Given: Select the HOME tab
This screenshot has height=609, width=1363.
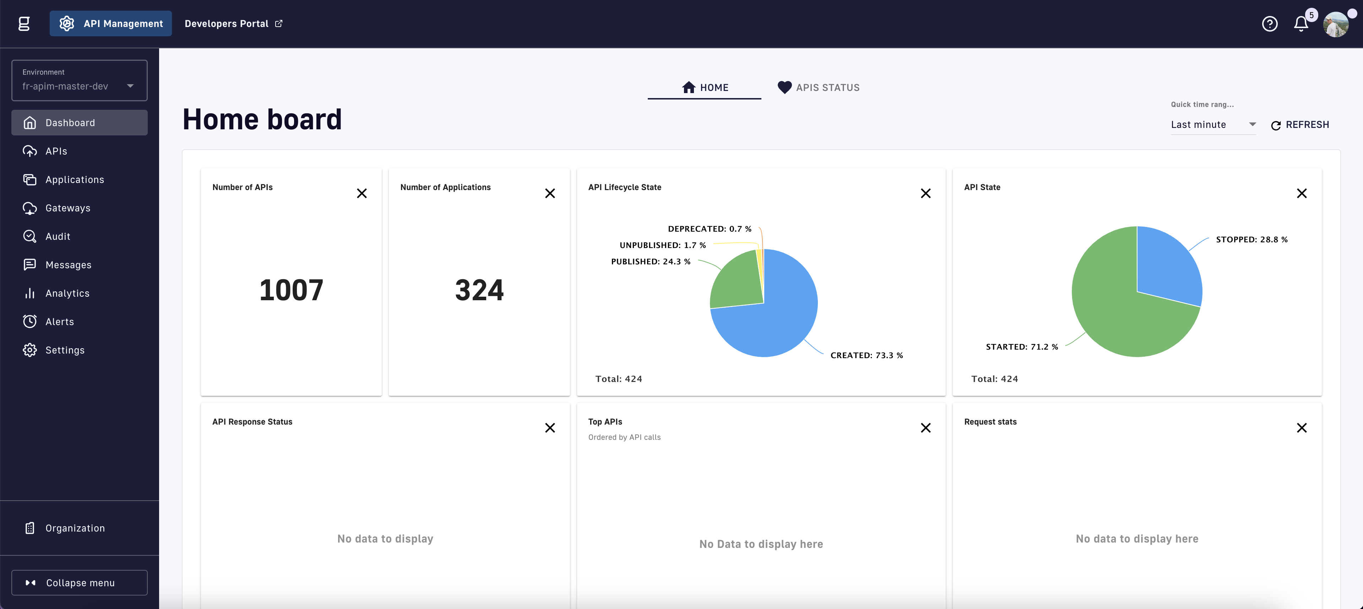Looking at the screenshot, I should (704, 87).
